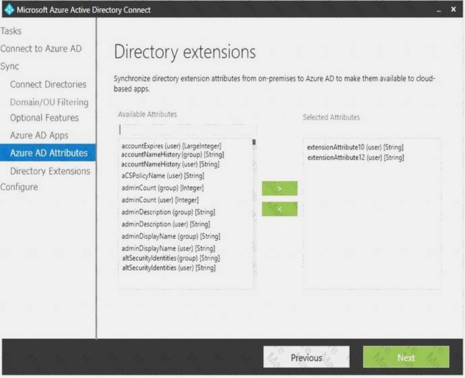The image size is (465, 378).
Task: Select altSecurityIdentities (group) [String]
Action: tap(171, 258)
